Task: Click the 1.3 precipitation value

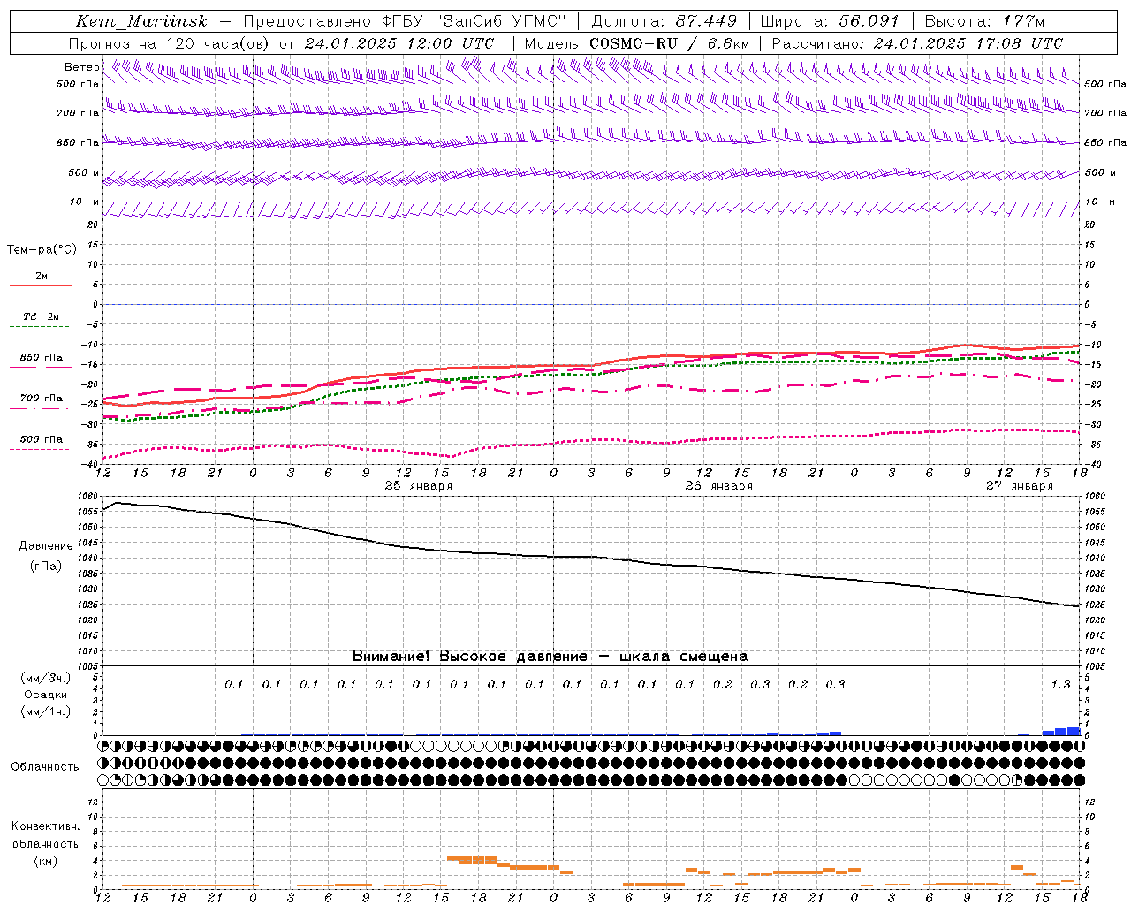Action: (x=1060, y=684)
